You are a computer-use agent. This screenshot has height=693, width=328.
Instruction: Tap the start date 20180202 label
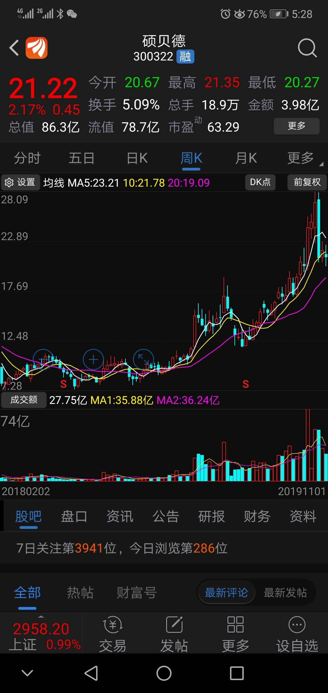pos(26,491)
